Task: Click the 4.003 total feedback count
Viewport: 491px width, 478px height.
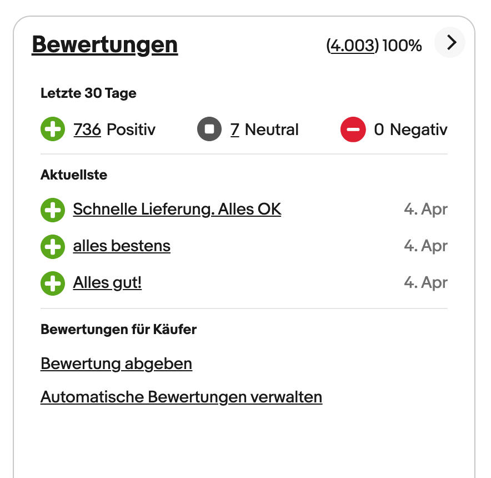Action: point(353,46)
